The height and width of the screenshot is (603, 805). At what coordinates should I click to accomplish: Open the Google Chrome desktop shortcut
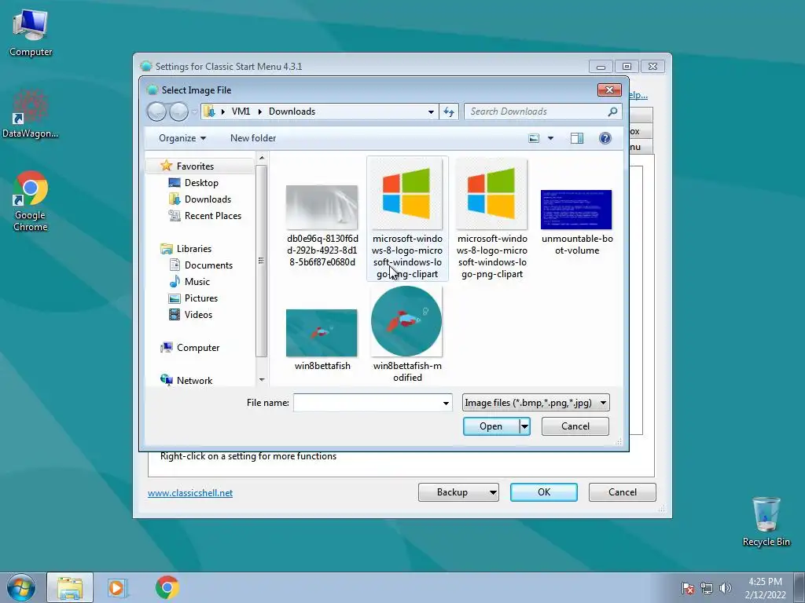[31, 201]
